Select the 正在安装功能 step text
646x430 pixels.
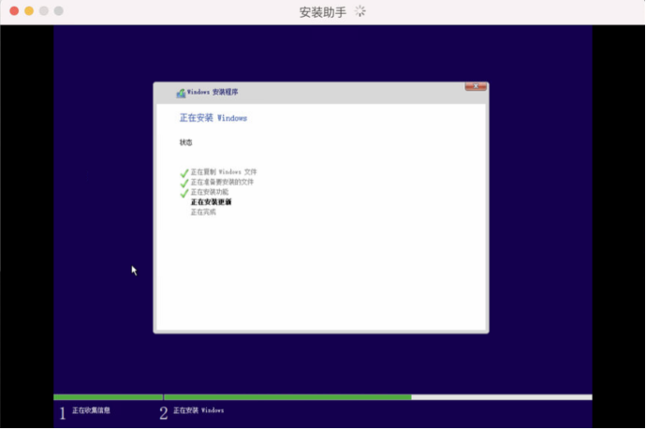[x=209, y=192]
